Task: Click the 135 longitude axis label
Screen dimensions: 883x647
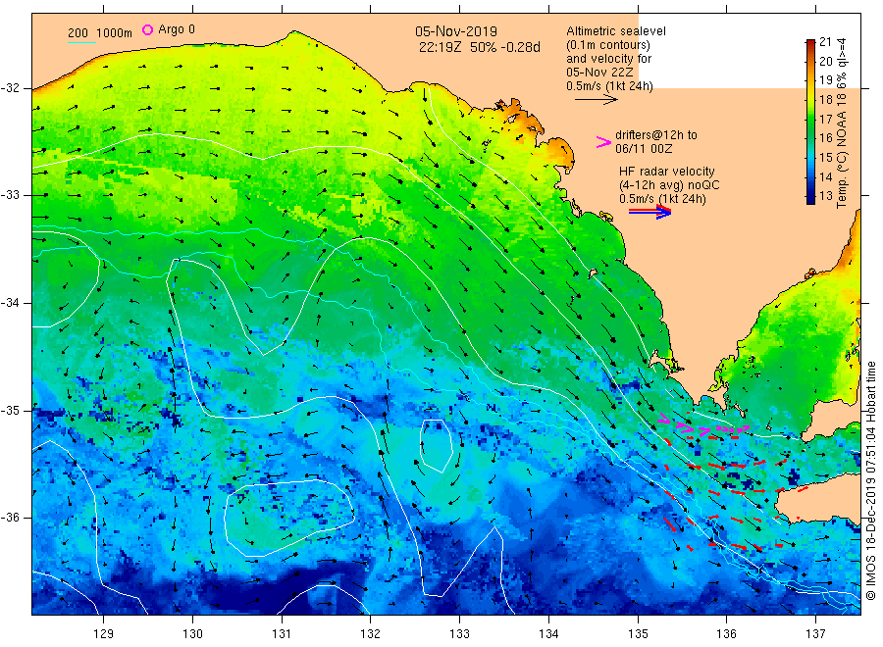Action: 638,634
